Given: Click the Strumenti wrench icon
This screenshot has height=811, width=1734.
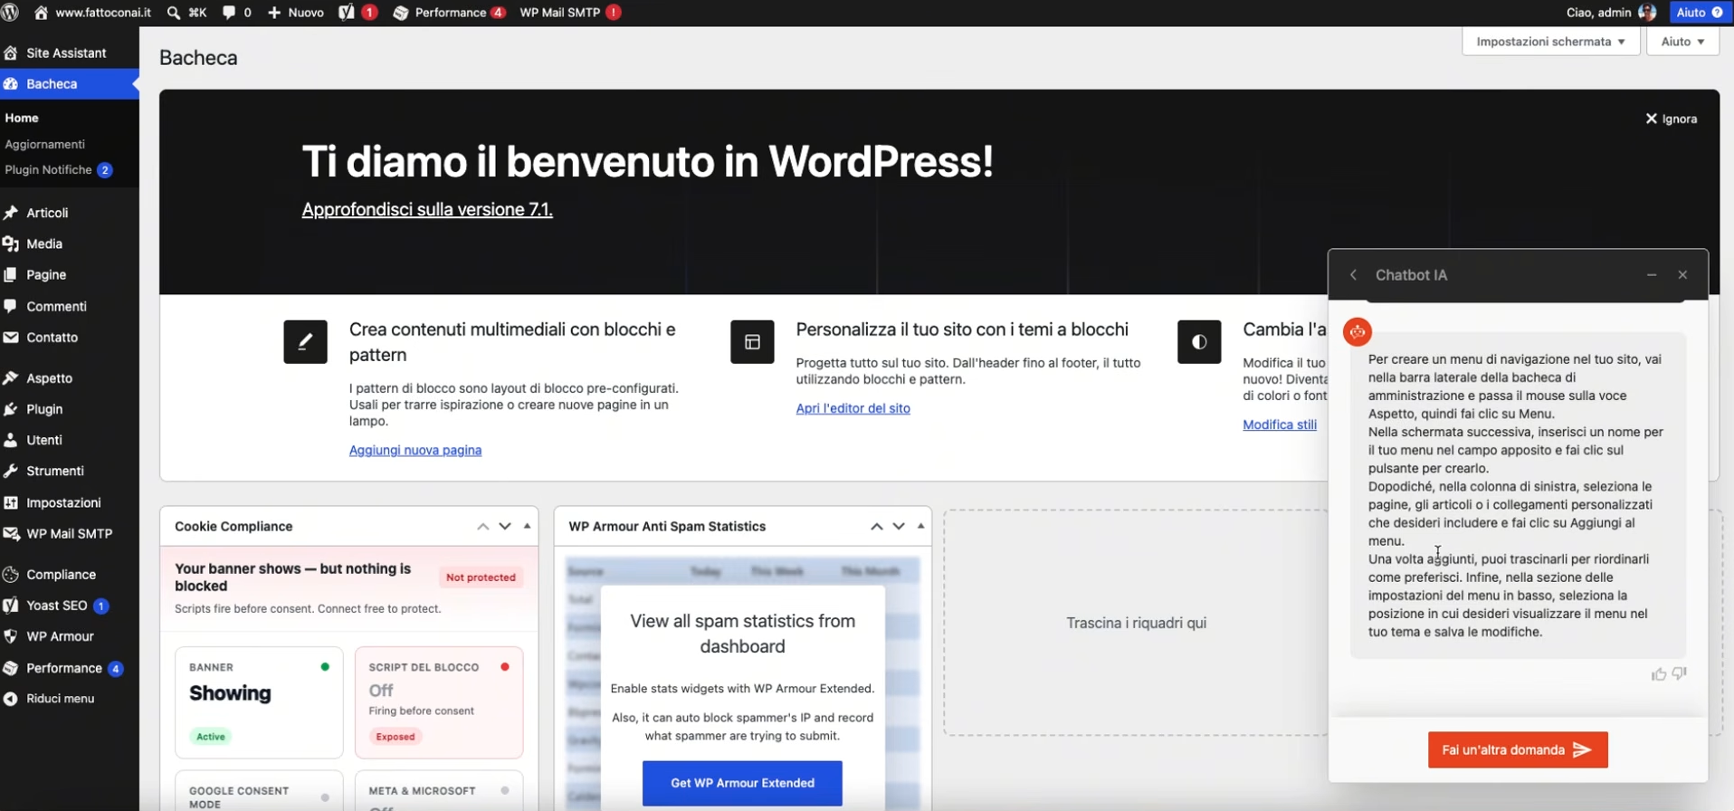Looking at the screenshot, I should pos(11,471).
